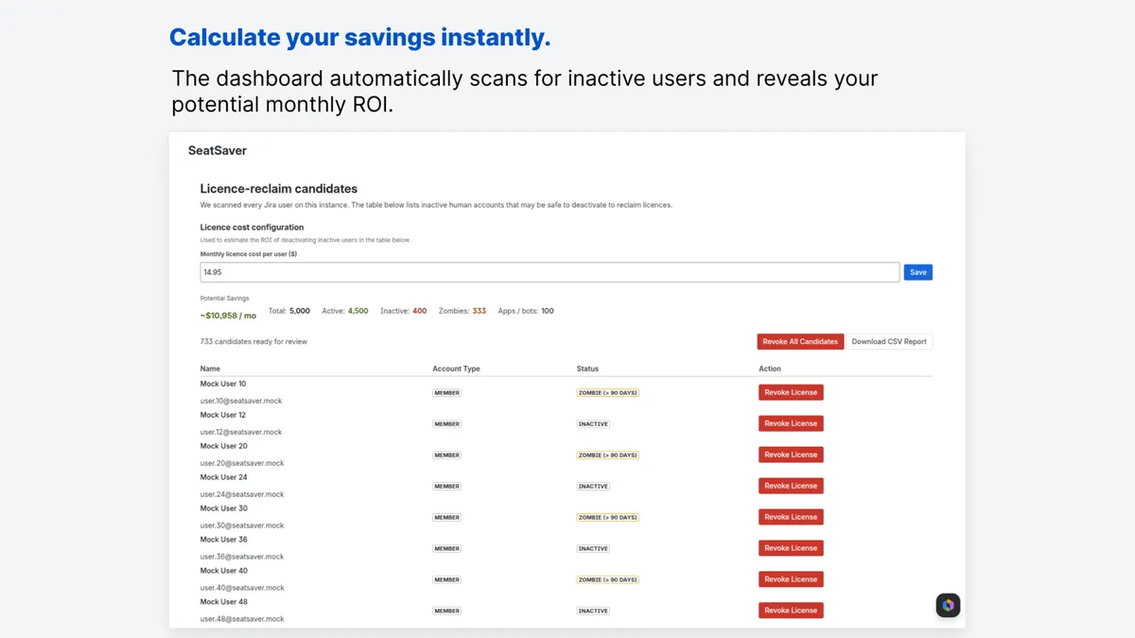Click the SeatSaver app title
Screen dimensions: 1135x638
click(x=218, y=150)
